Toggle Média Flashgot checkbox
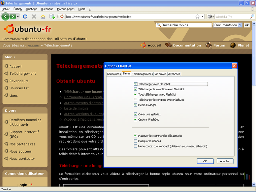This screenshot has width=256, height=192. pyautogui.click(x=135, y=105)
